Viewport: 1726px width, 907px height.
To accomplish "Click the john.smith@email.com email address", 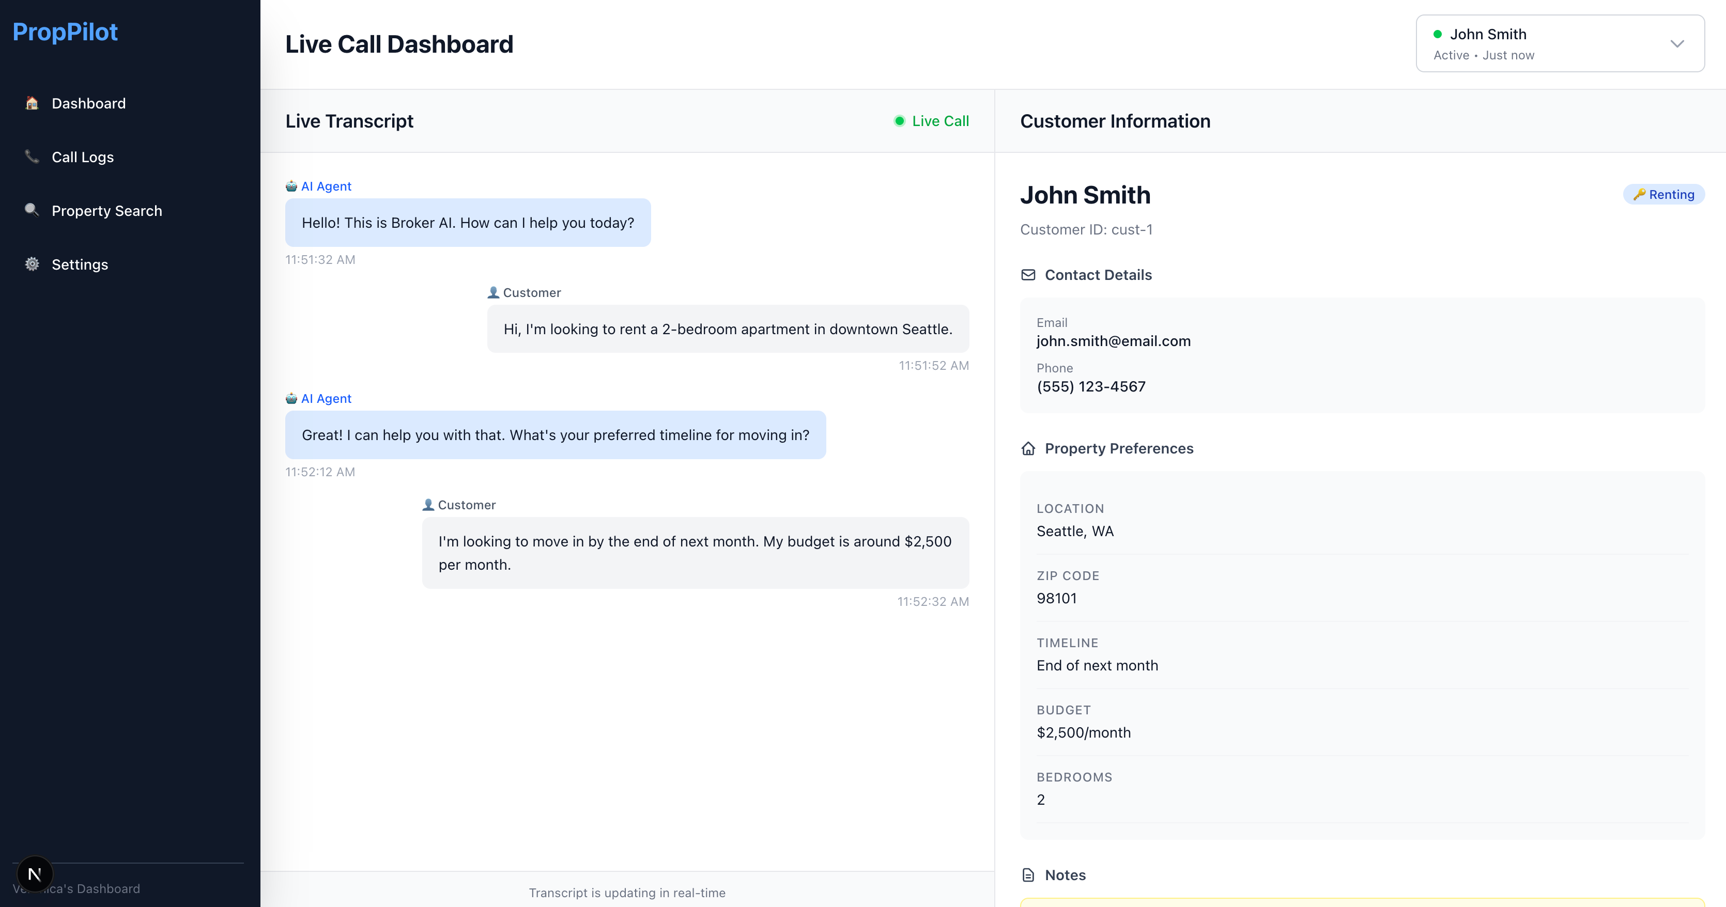I will 1113,341.
